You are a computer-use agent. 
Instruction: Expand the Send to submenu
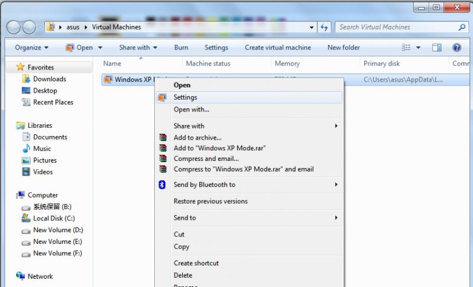(249, 218)
